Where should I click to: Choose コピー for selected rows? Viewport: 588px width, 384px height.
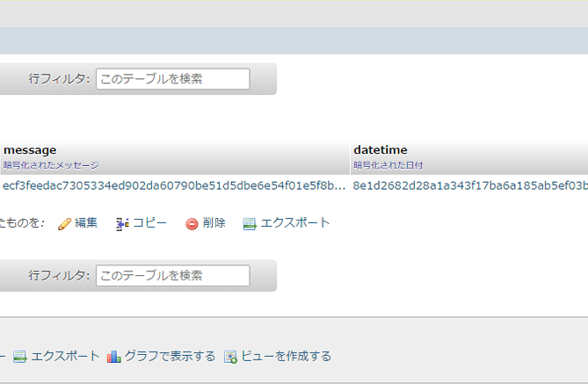click(x=150, y=222)
